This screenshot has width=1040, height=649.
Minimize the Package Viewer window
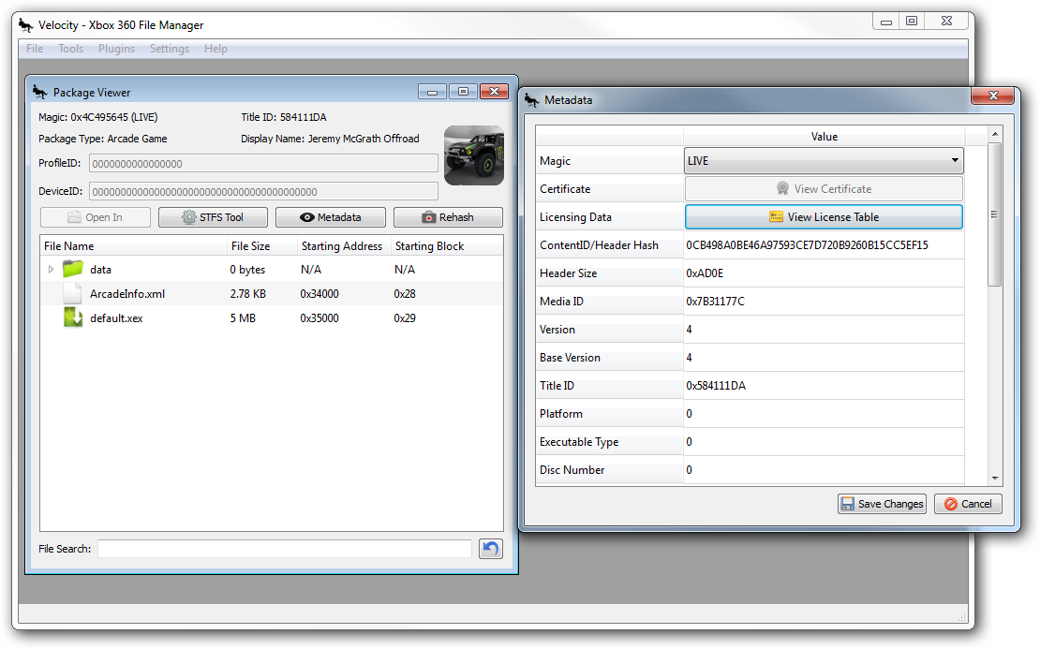tap(433, 92)
